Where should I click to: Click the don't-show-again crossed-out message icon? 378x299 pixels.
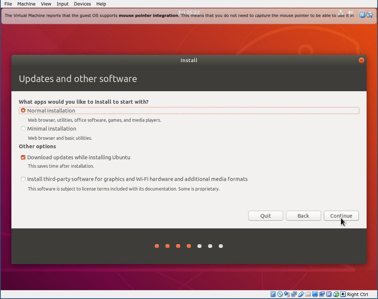pyautogui.click(x=369, y=15)
